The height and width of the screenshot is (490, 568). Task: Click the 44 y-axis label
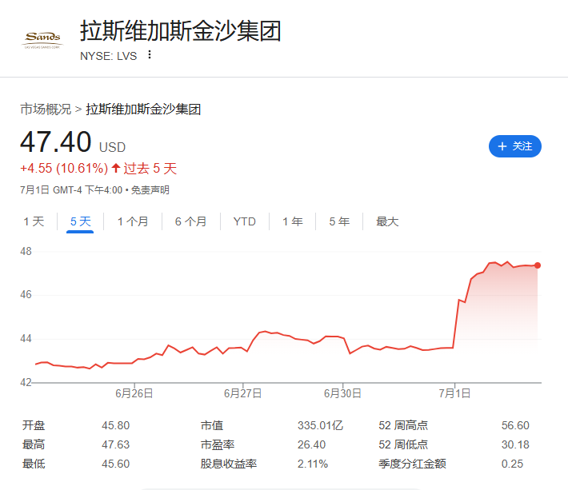pyautogui.click(x=26, y=339)
